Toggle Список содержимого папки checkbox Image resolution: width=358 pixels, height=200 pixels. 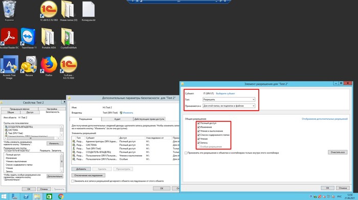(198, 135)
